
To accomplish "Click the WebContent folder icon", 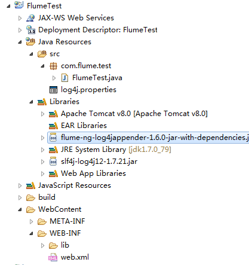I will tap(30, 209).
